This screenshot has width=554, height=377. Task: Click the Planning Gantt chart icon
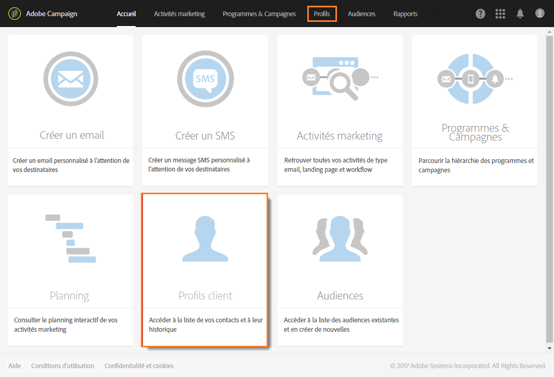[x=70, y=238]
